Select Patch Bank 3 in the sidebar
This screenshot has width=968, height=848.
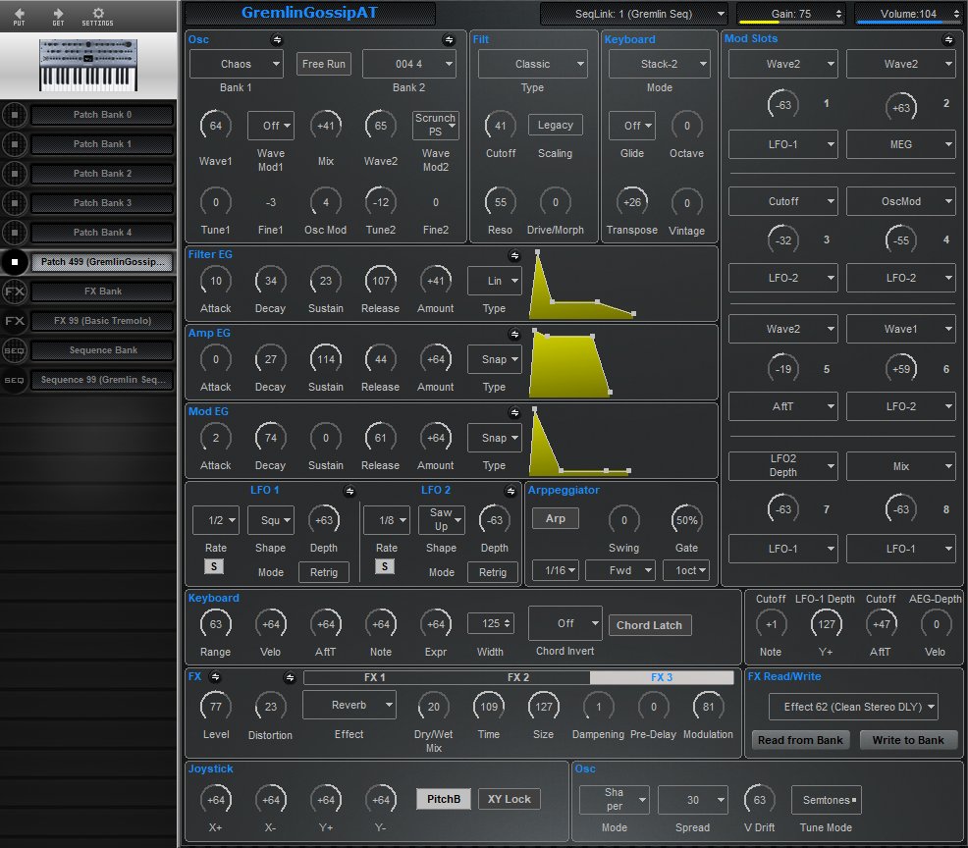point(102,203)
